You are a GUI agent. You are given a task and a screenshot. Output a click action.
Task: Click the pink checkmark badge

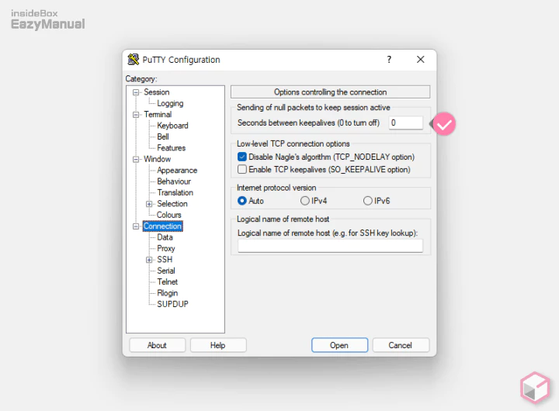(444, 123)
